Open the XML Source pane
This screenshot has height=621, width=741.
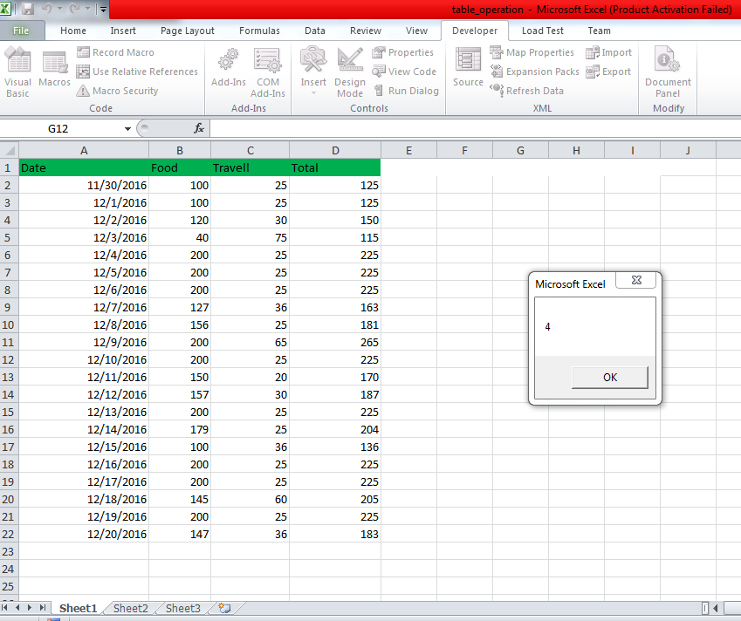coord(468,70)
